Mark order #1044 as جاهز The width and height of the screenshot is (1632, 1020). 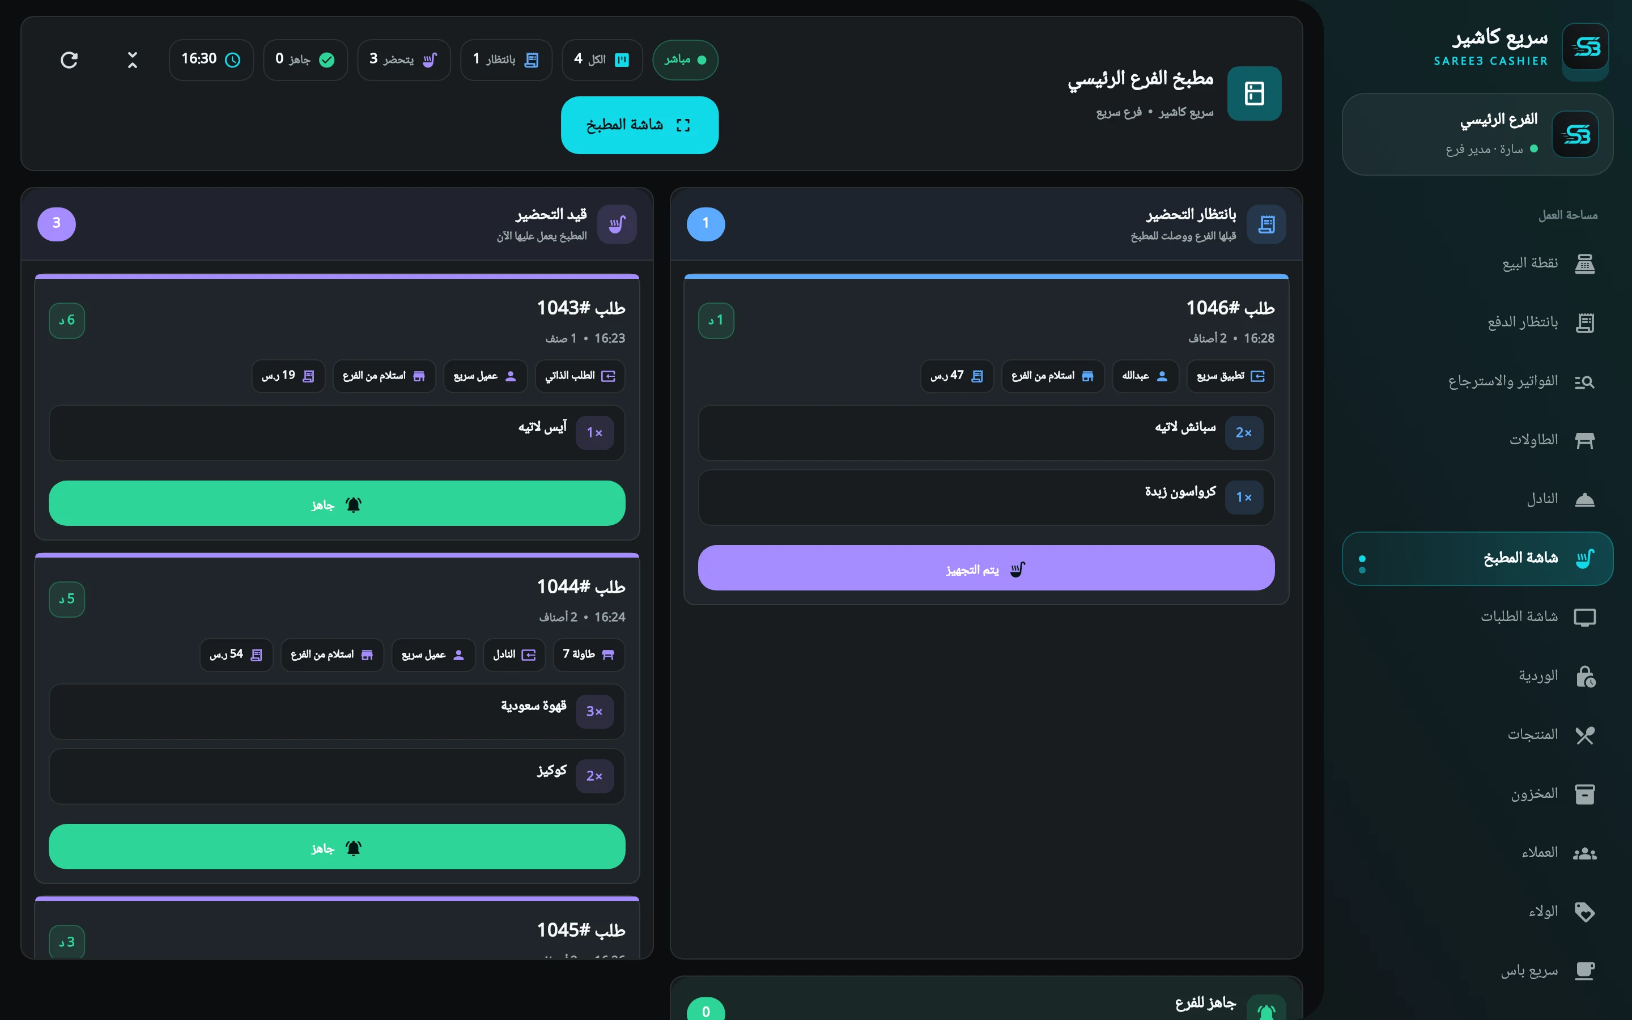point(337,847)
